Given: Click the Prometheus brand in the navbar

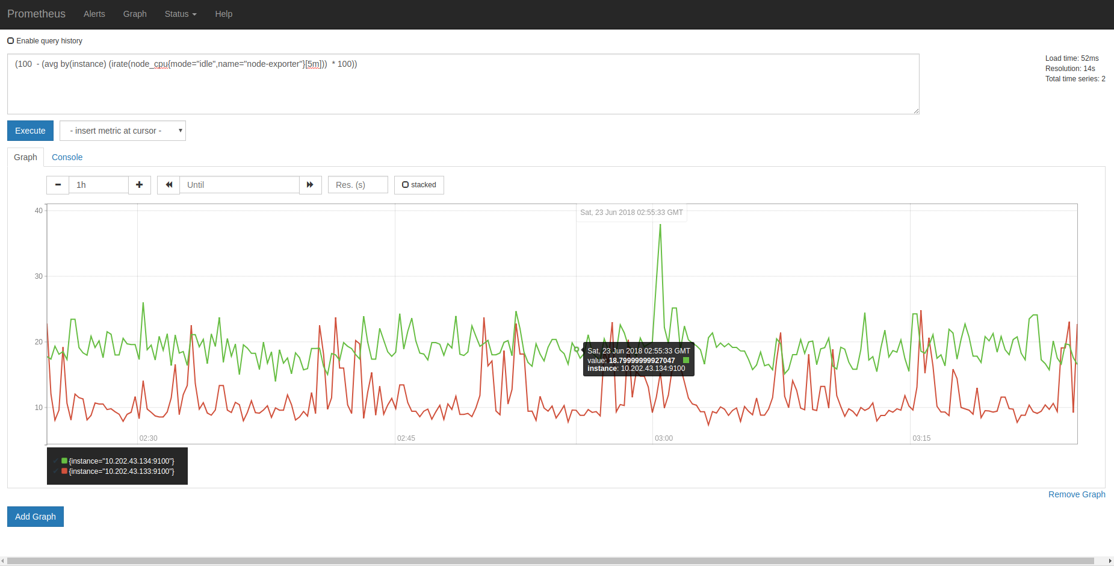Looking at the screenshot, I should 37,14.
